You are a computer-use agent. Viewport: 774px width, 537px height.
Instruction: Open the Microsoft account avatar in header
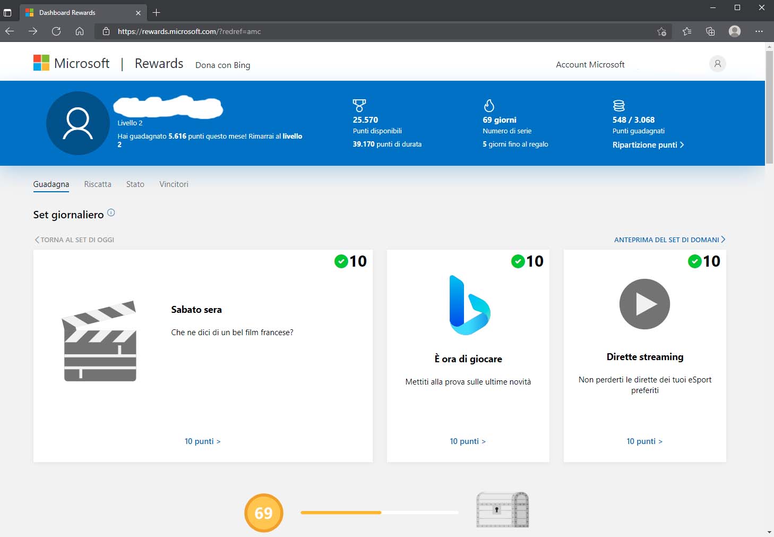coord(717,64)
